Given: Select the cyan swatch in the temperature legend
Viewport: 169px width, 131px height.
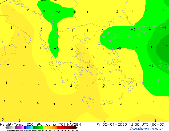Looking at the screenshot, I should tap(32, 128).
